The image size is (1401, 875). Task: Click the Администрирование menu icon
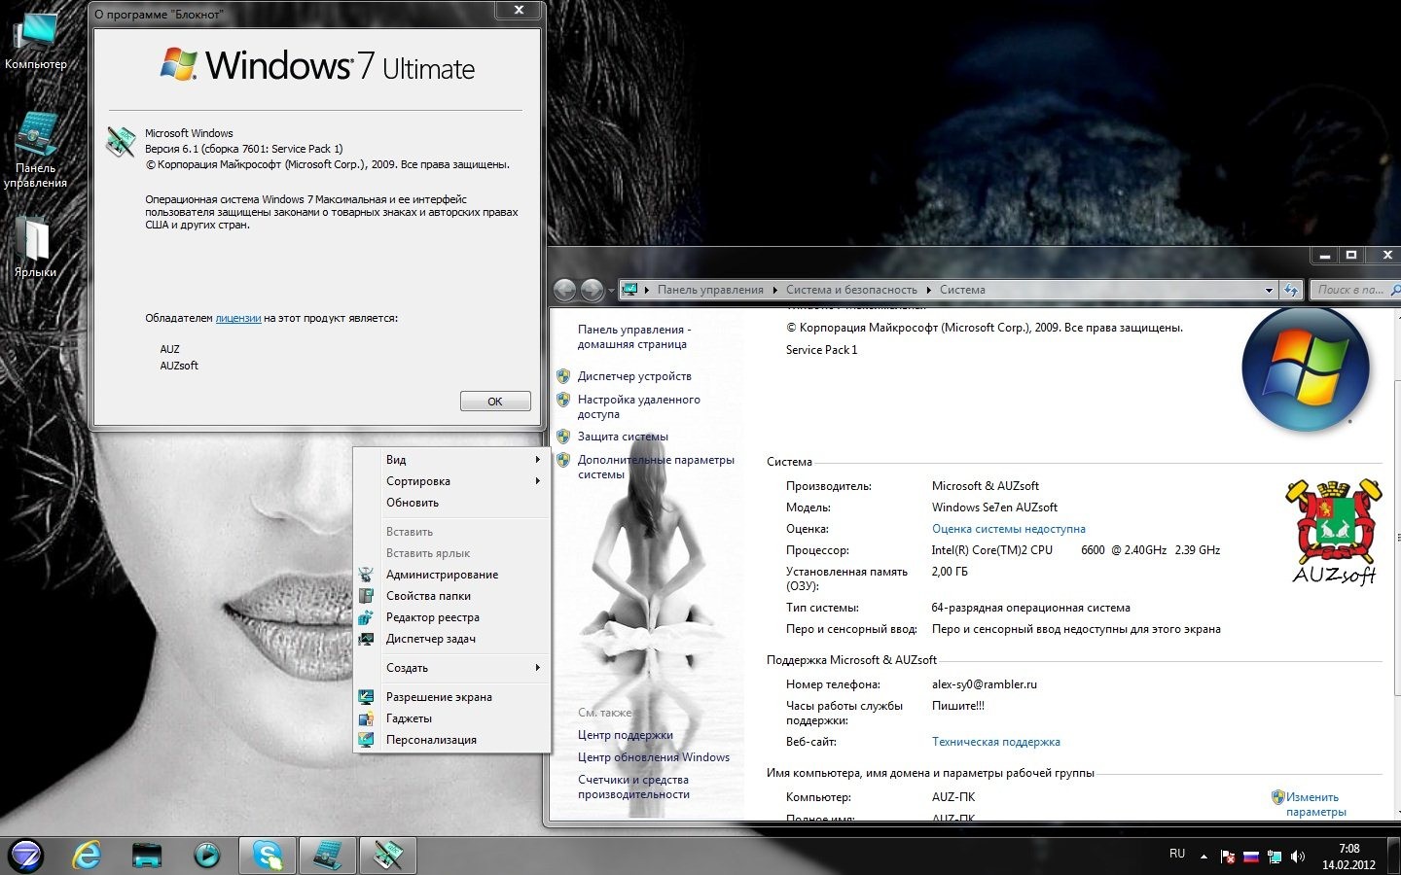pyautogui.click(x=366, y=575)
